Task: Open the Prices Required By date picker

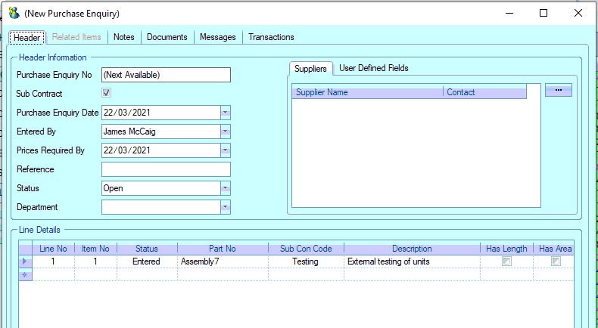Action: [x=225, y=150]
